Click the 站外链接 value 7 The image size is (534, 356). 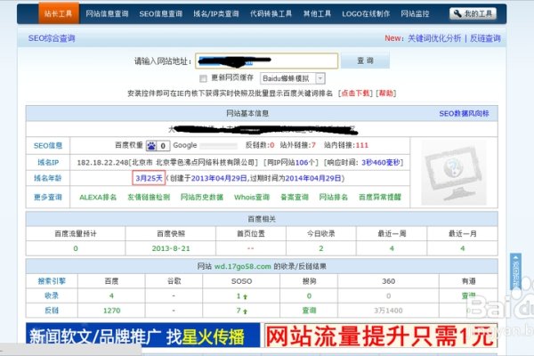[313, 145]
